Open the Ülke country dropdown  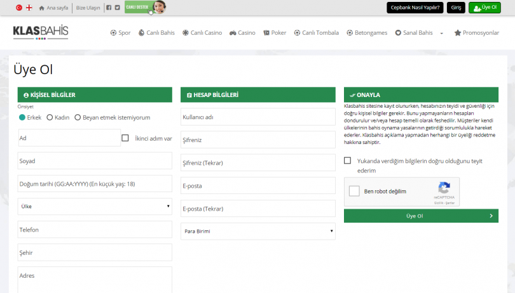tap(95, 207)
